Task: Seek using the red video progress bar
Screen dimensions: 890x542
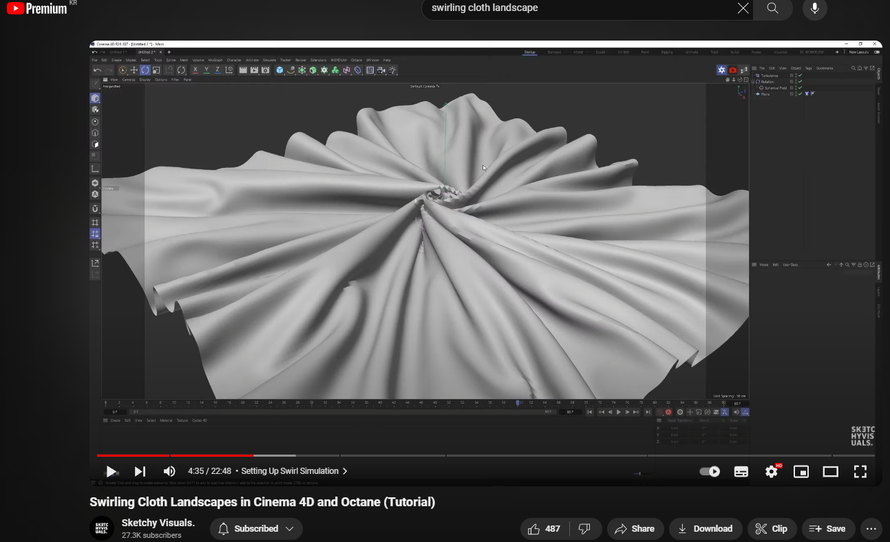Action: (176, 455)
